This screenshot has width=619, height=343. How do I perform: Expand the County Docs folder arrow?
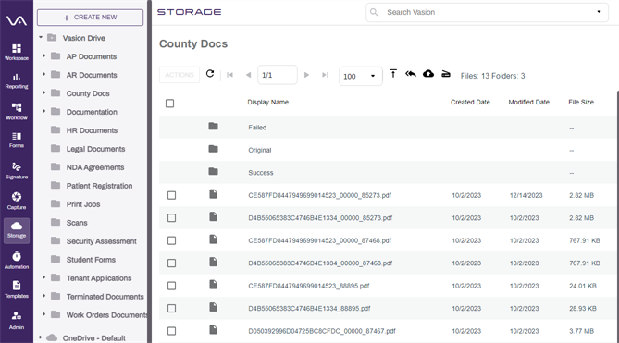tap(44, 92)
